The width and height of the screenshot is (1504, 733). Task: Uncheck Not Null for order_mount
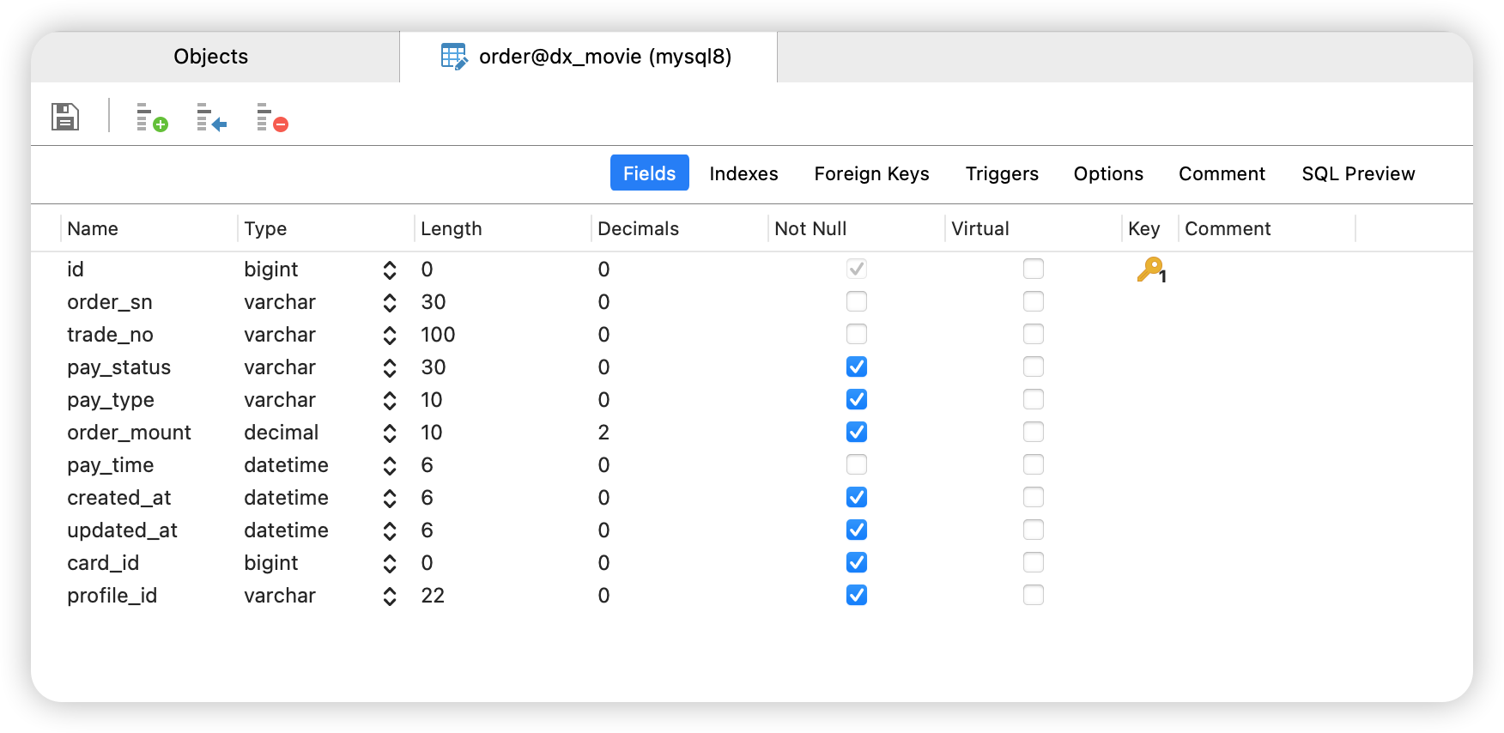pyautogui.click(x=857, y=432)
